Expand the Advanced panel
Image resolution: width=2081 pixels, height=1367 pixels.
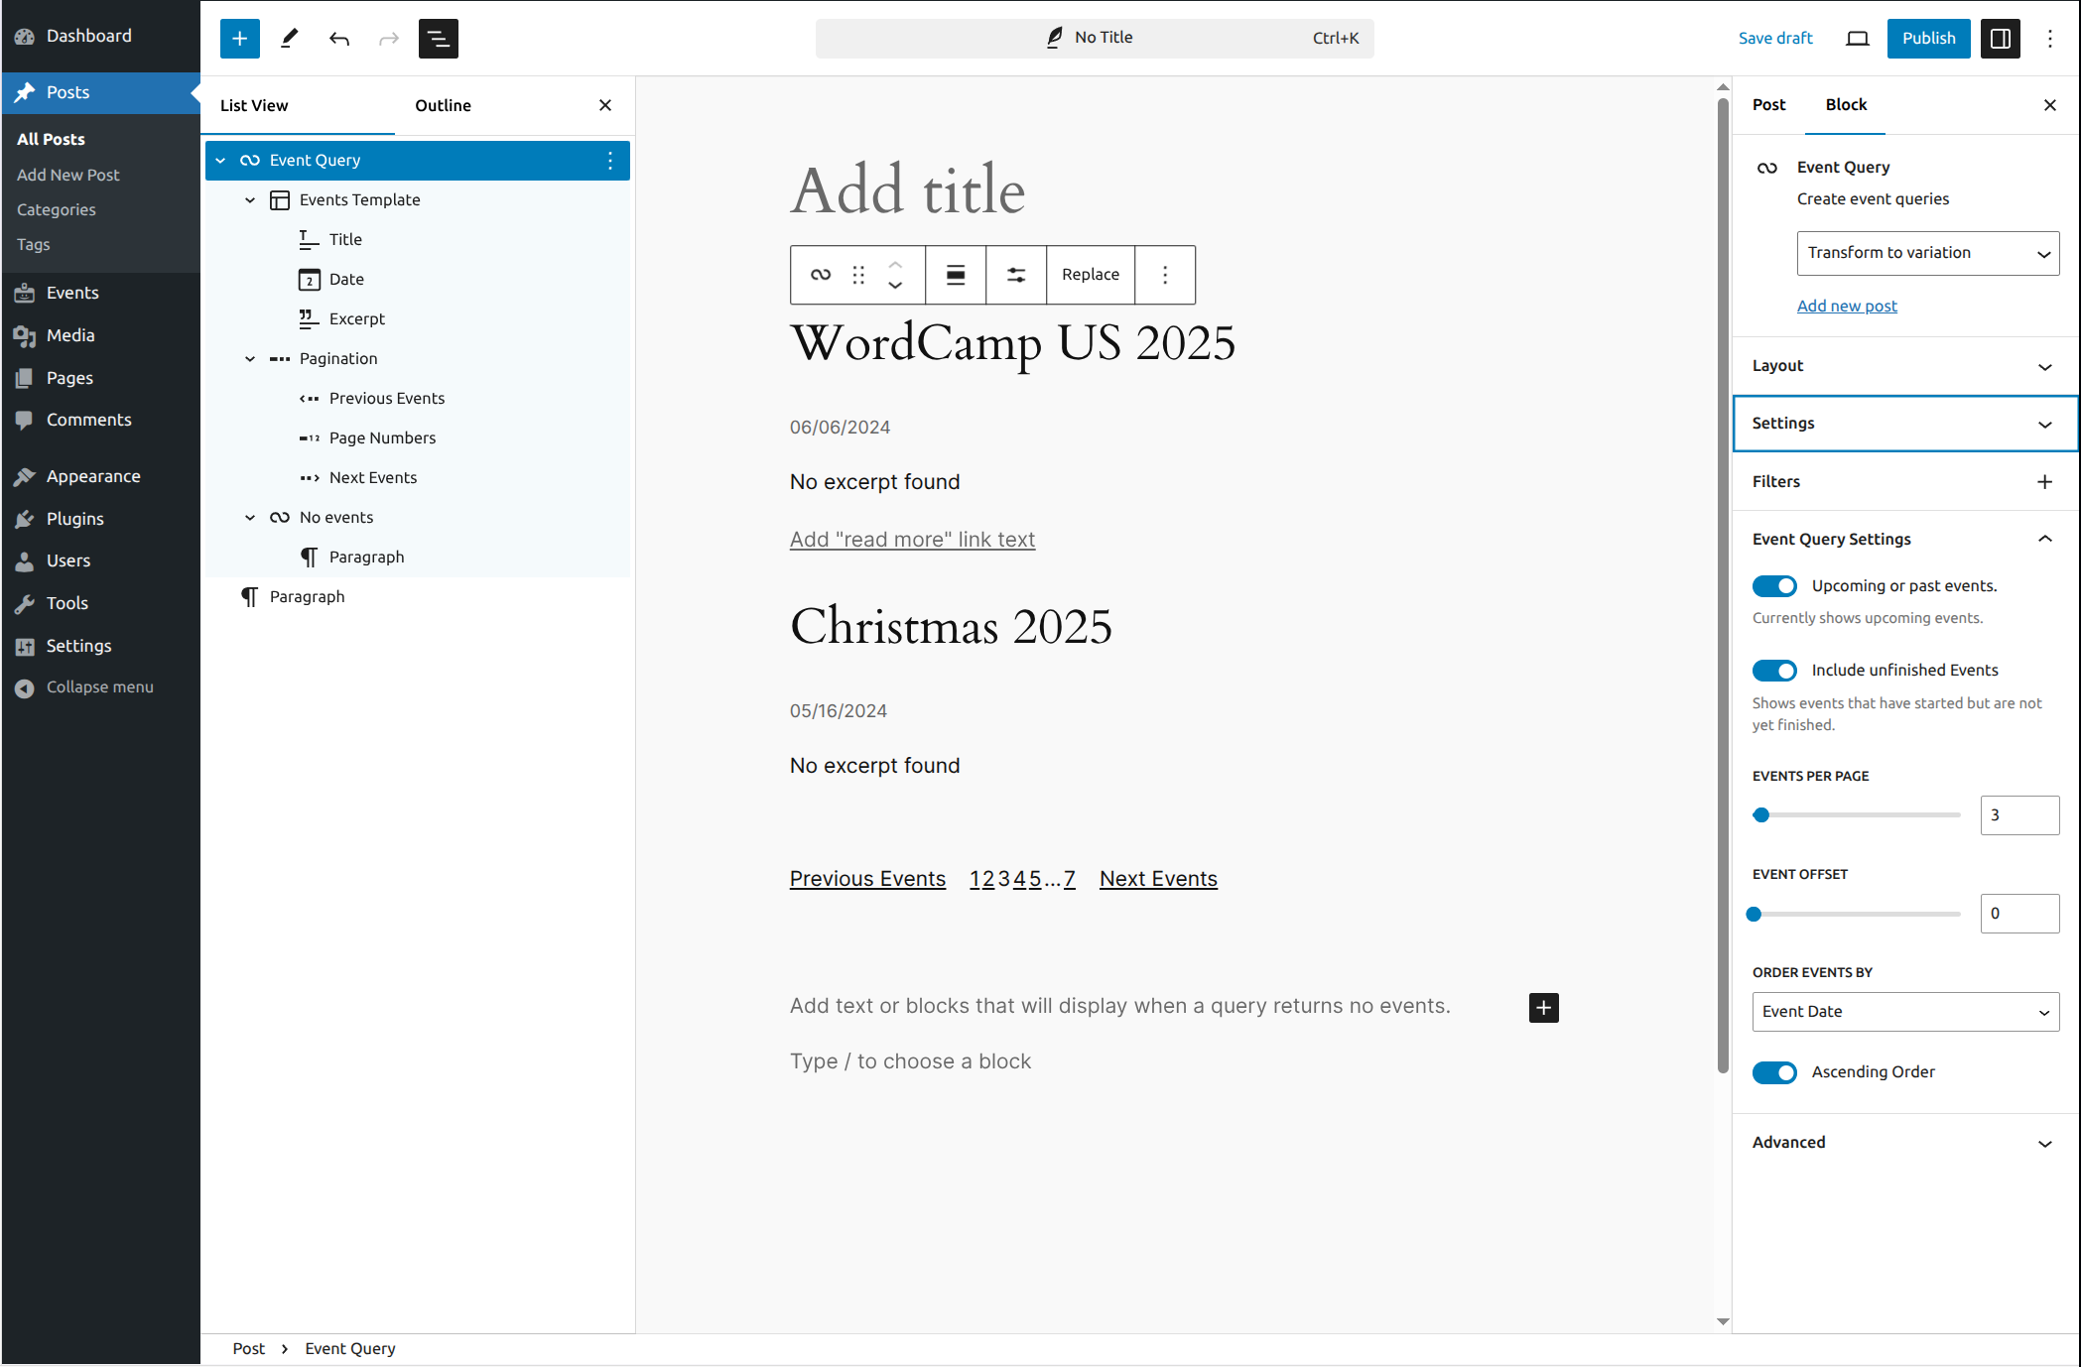(x=1905, y=1143)
